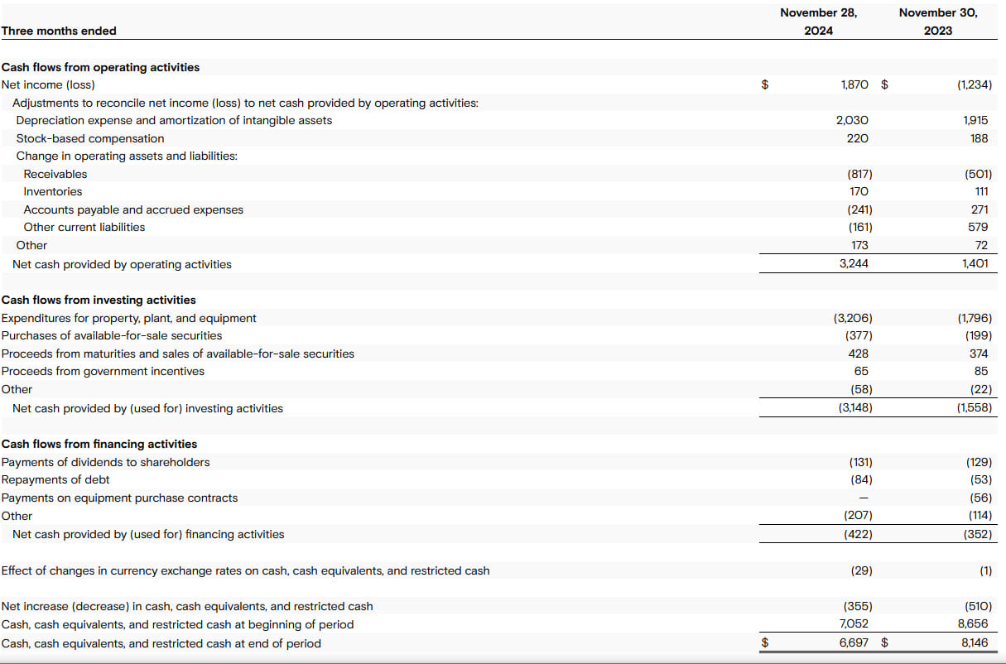Click the "Cash flows from investing activities" heading

coord(99,300)
